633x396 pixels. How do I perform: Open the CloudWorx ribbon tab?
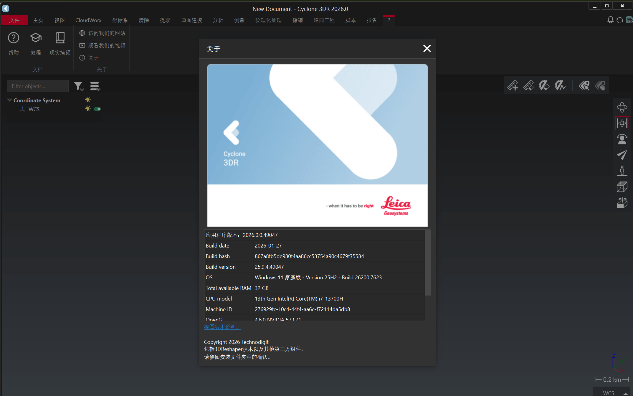point(88,20)
